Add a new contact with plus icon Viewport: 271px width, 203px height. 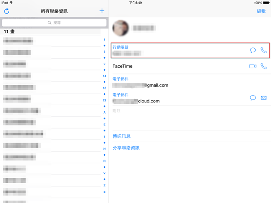(102, 11)
